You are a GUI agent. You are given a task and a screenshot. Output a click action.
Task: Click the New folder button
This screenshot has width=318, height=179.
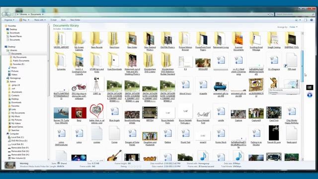click(x=75, y=20)
